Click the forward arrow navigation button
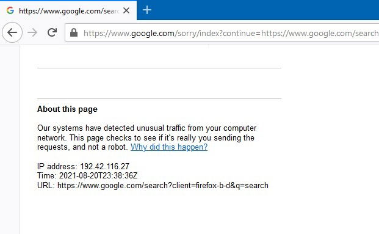The height and width of the screenshot is (234, 379). tap(32, 32)
